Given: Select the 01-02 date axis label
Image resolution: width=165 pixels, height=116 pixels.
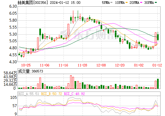Looking at the screenshot, I should coord(139,65).
